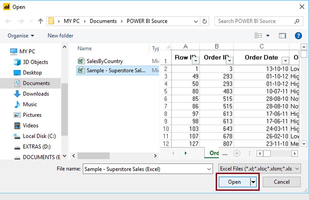
Task: Click preview horizontal scrollbar left arrow
Action: [260, 153]
